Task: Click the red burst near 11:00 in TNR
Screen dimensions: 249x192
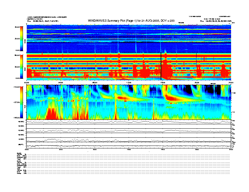Action: click(x=122, y=98)
